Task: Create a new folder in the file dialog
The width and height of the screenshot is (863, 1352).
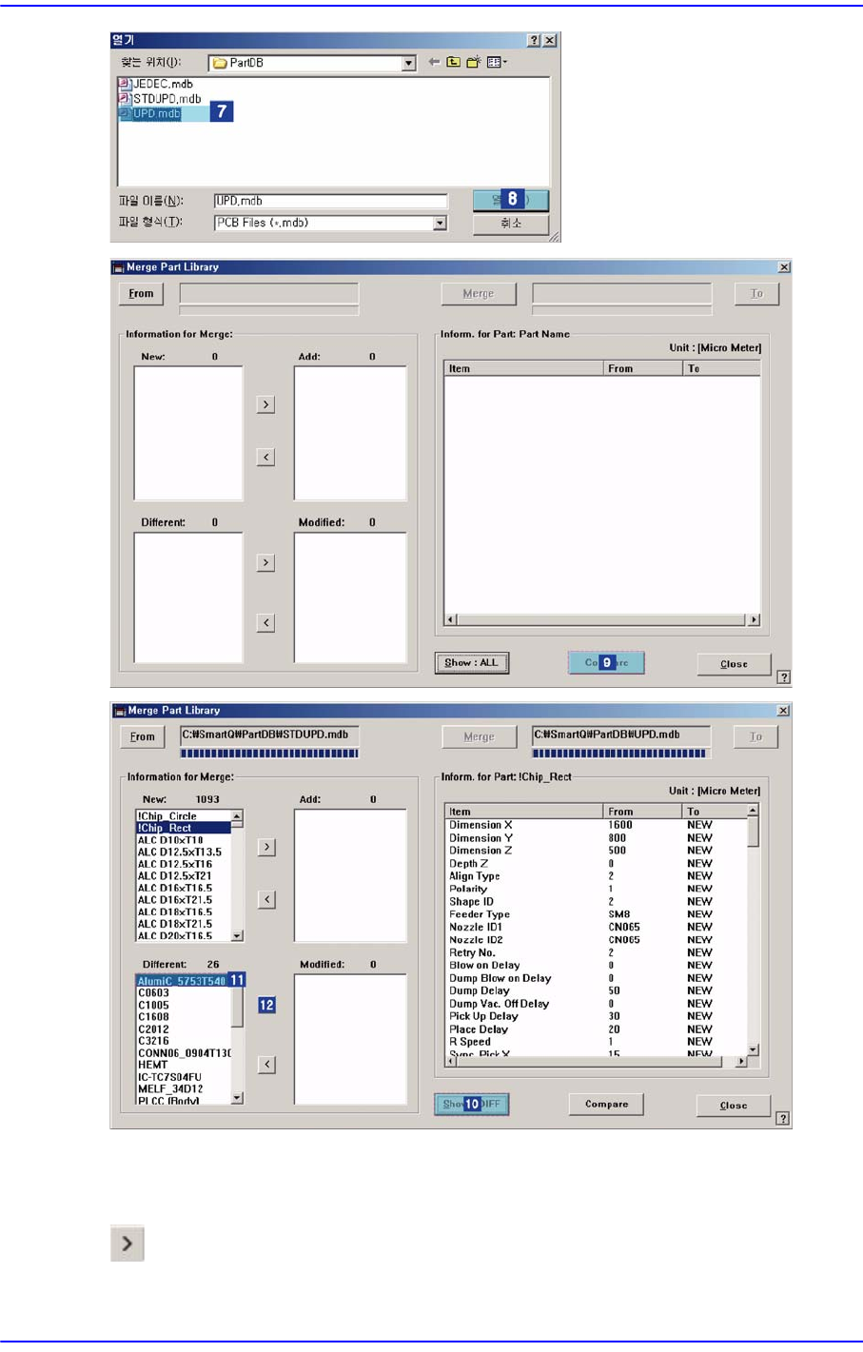Action: [473, 63]
